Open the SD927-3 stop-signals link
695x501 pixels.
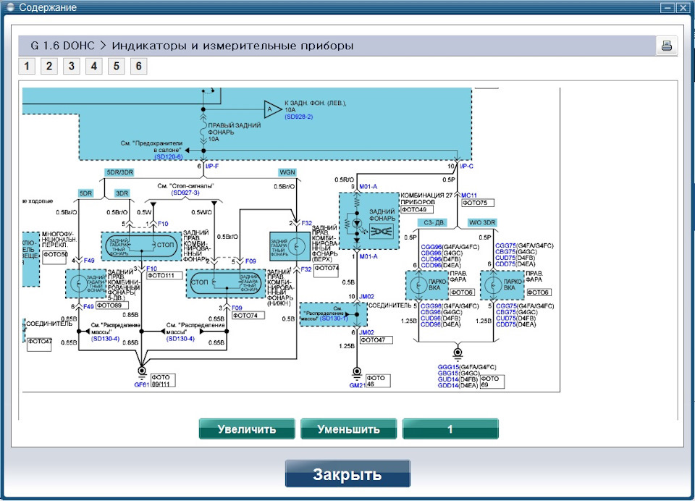[185, 193]
